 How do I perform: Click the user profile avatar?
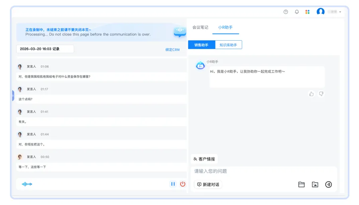click(321, 12)
